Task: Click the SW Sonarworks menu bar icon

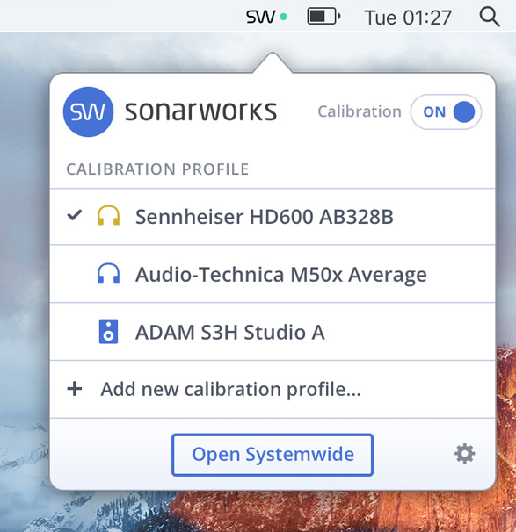Action: pos(266,17)
